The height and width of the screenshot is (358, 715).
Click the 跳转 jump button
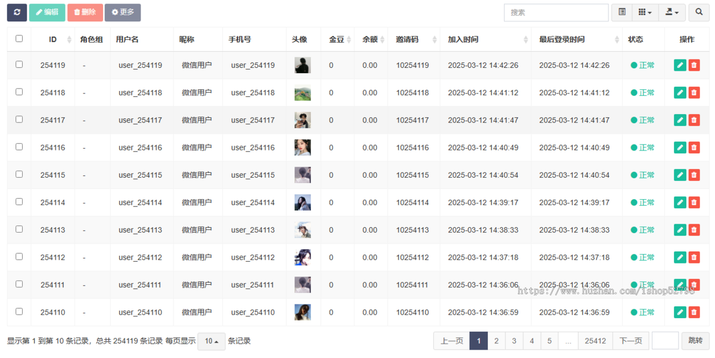(695, 341)
